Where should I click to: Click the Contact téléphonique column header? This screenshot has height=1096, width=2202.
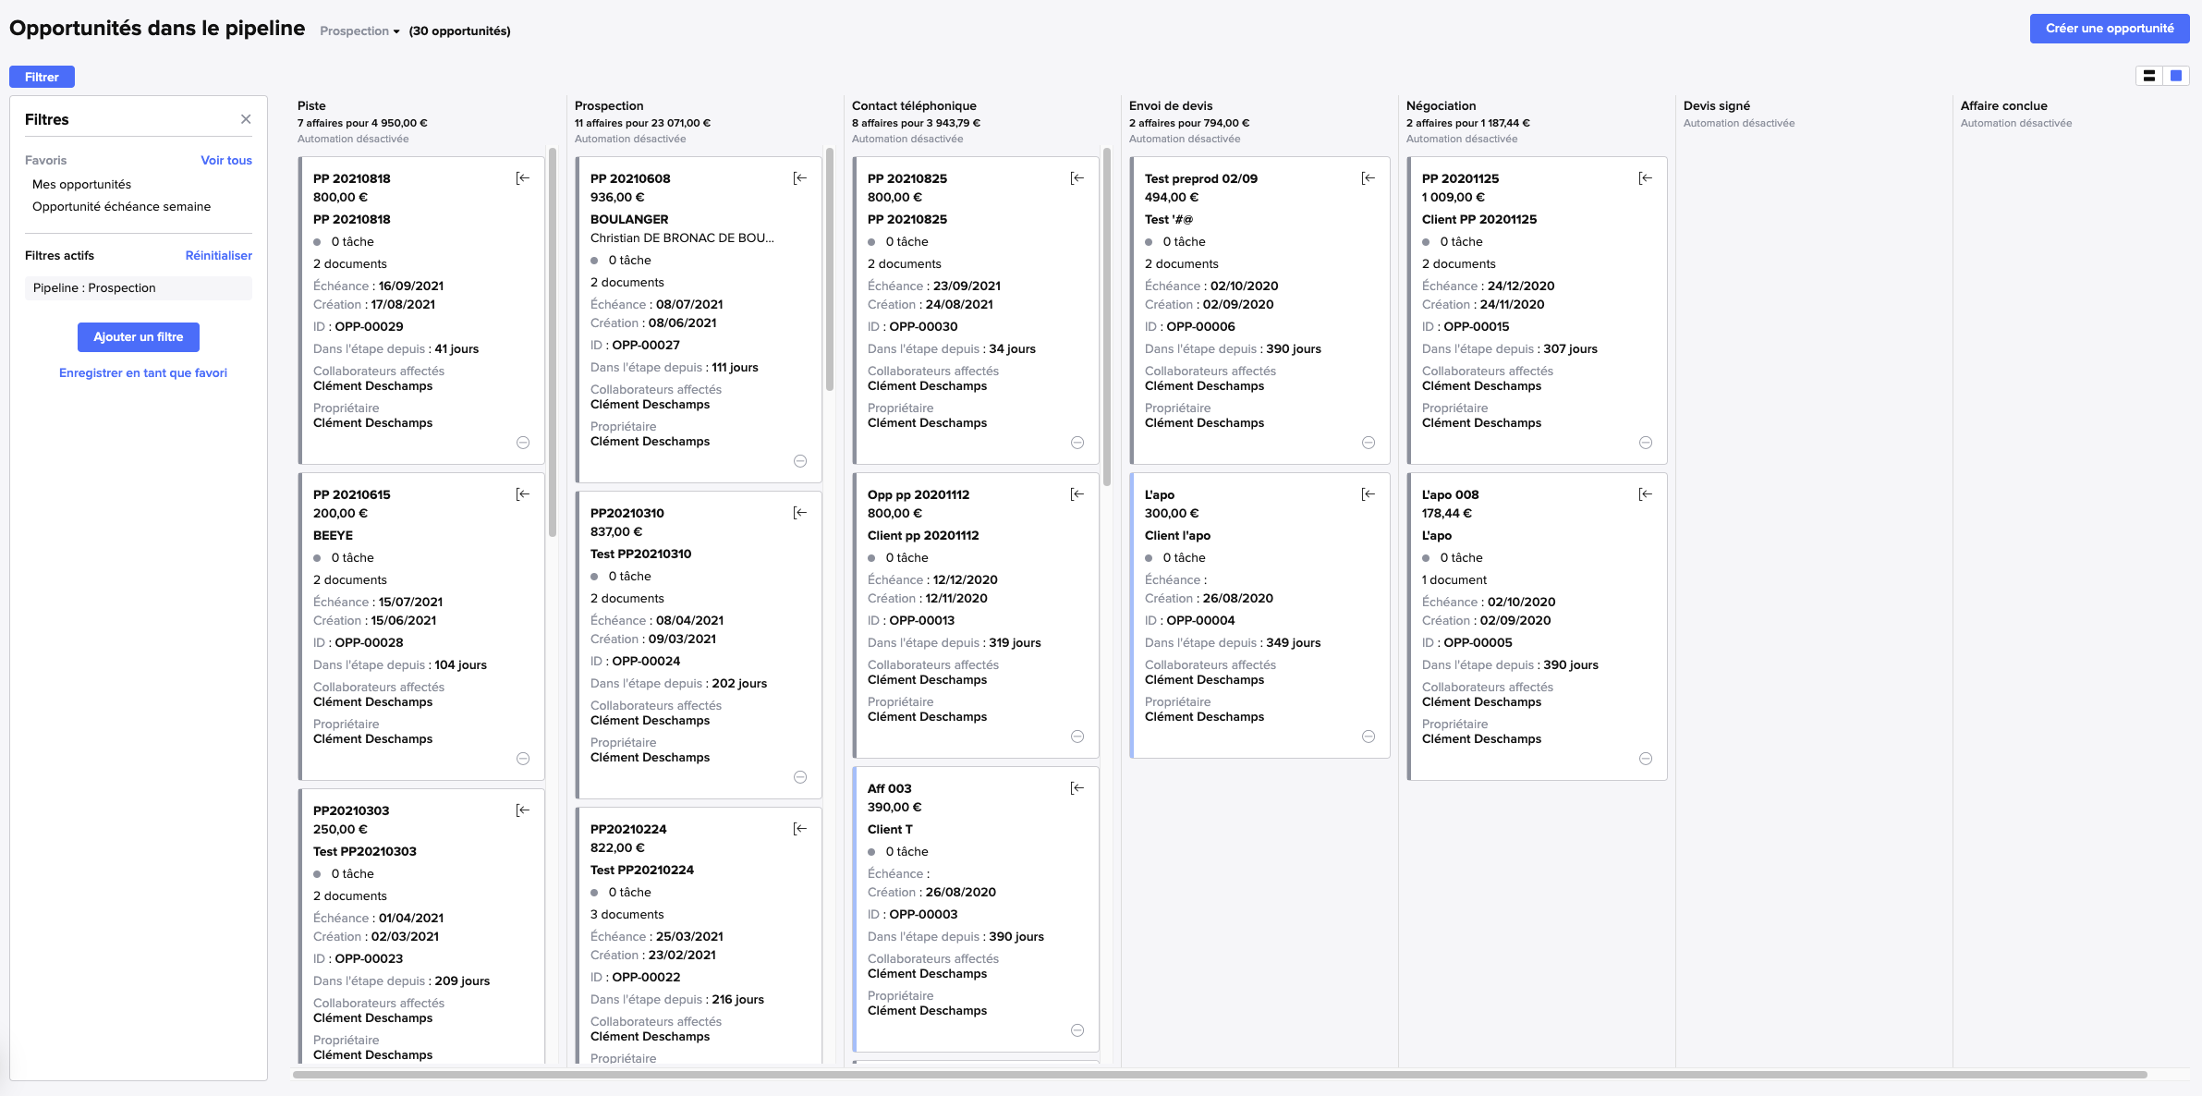point(914,105)
